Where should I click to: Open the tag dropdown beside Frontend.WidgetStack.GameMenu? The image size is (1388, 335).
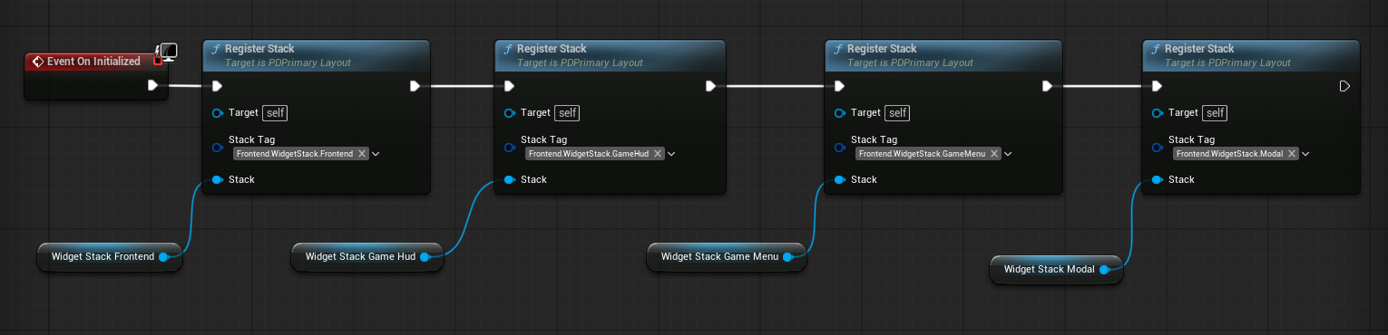click(x=1008, y=154)
